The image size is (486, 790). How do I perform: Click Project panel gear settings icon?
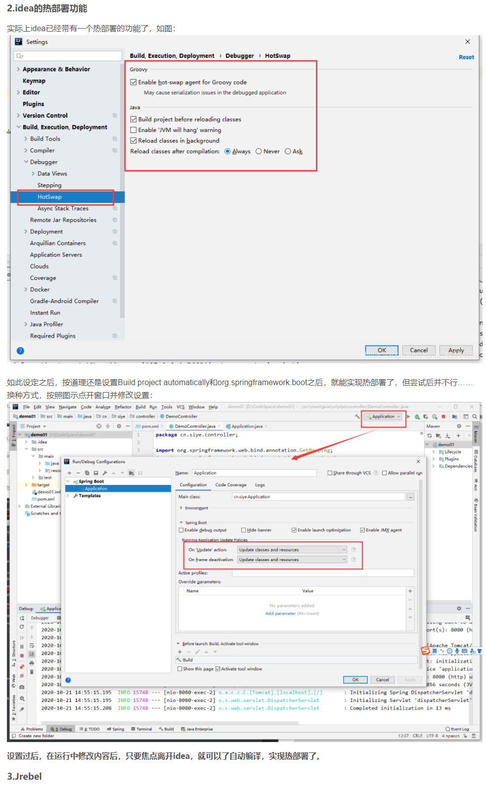[x=119, y=426]
